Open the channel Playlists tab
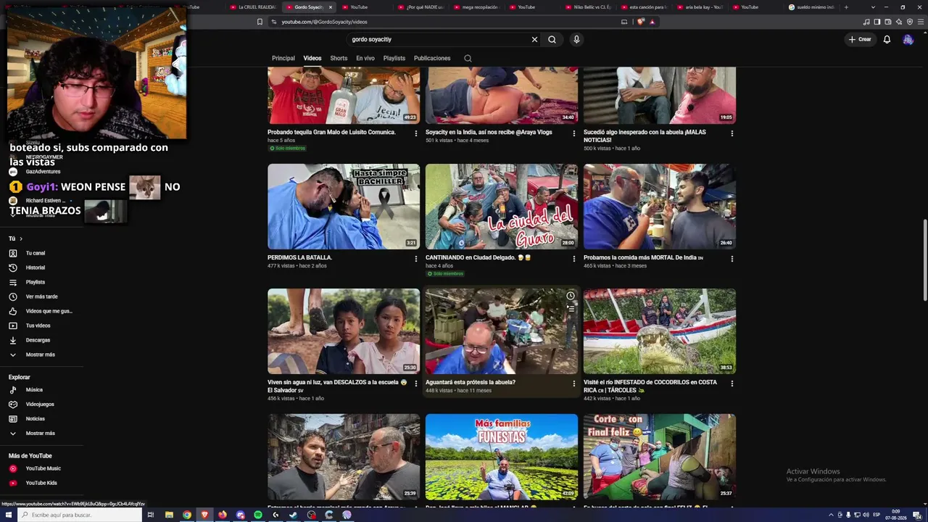This screenshot has width=928, height=522. coord(394,58)
